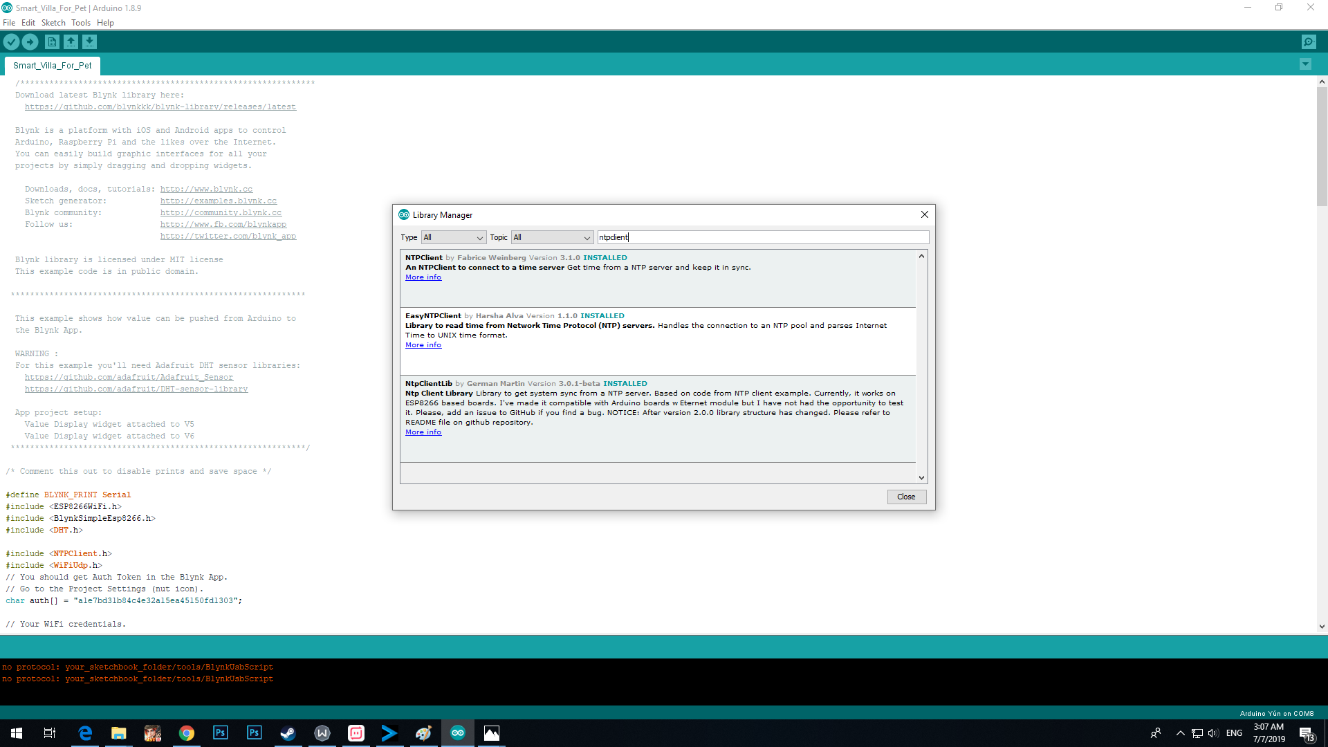This screenshot has height=747, width=1328.
Task: Click the Open sketch up-arrow icon
Action: tap(71, 42)
